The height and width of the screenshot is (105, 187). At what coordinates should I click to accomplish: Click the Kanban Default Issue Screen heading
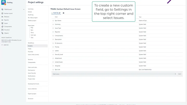coord(65,9)
